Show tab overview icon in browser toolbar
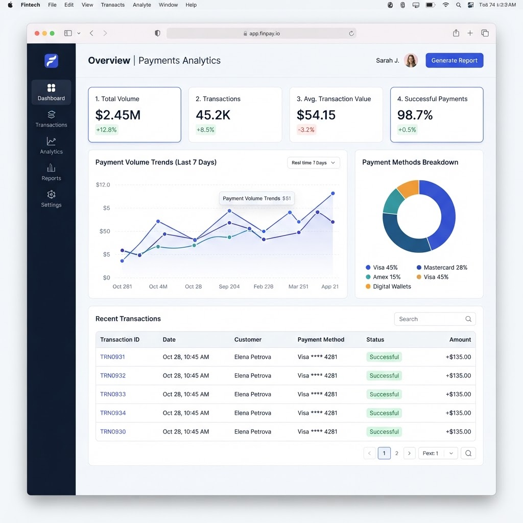Screen dimensions: 523x523 [485, 33]
